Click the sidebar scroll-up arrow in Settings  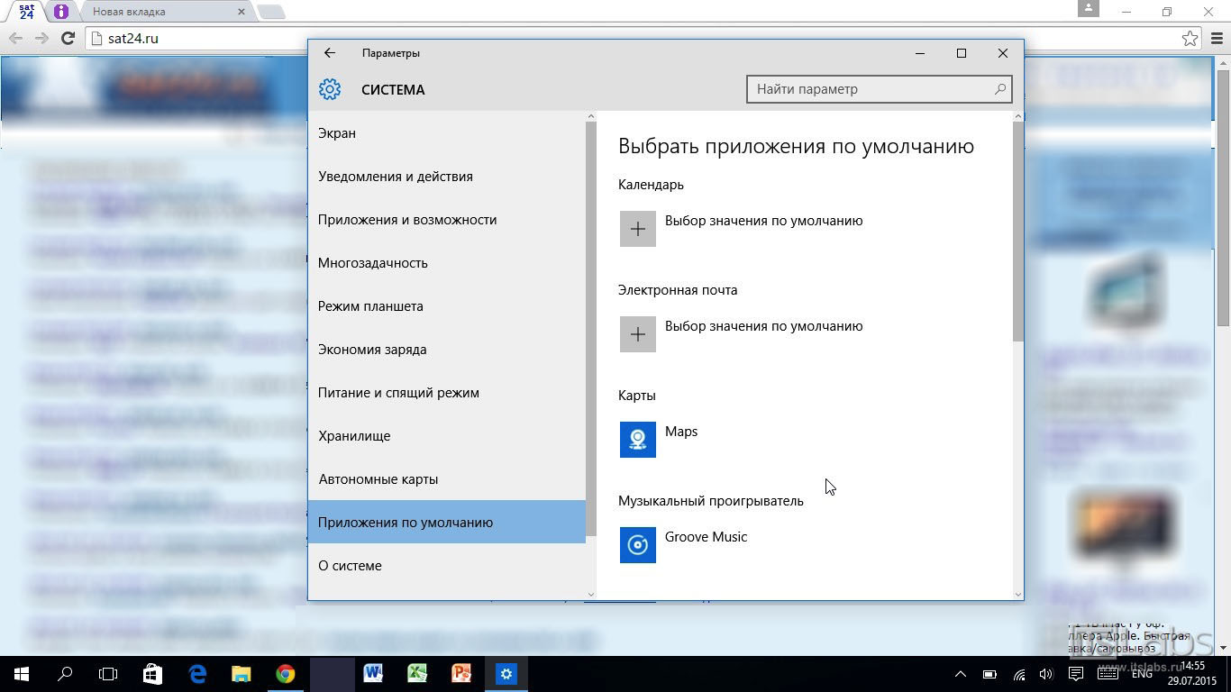coord(591,116)
